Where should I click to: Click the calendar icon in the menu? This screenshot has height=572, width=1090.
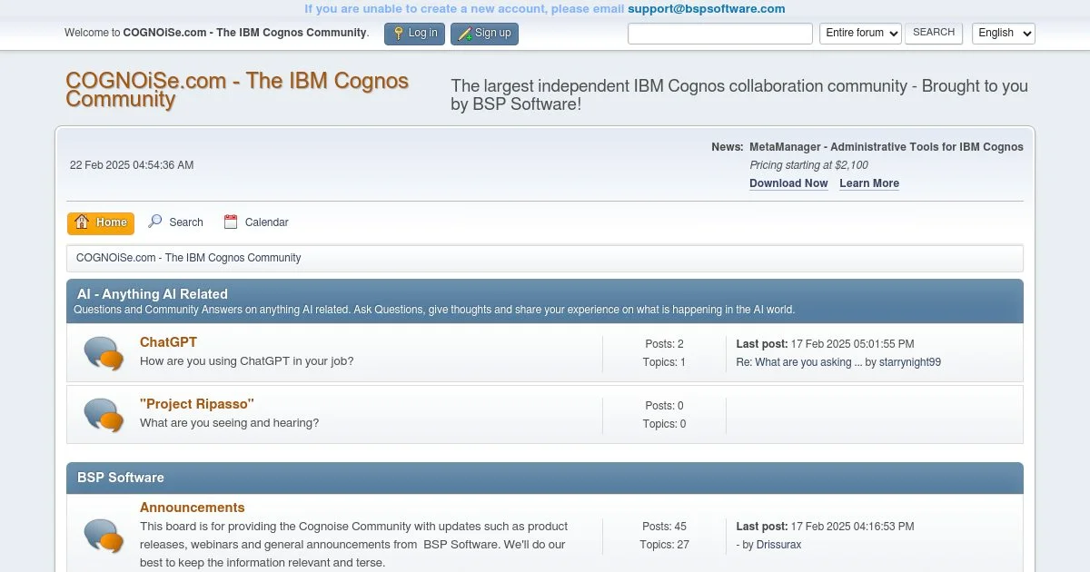click(231, 222)
